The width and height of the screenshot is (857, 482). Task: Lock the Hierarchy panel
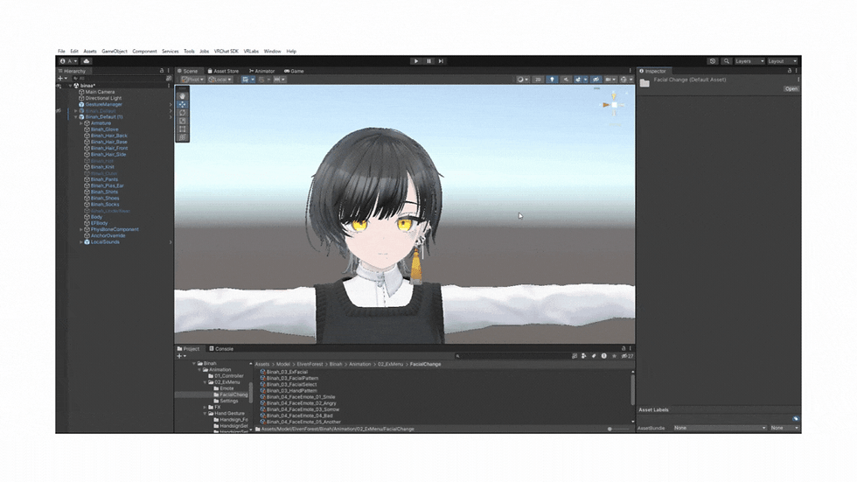tap(162, 71)
